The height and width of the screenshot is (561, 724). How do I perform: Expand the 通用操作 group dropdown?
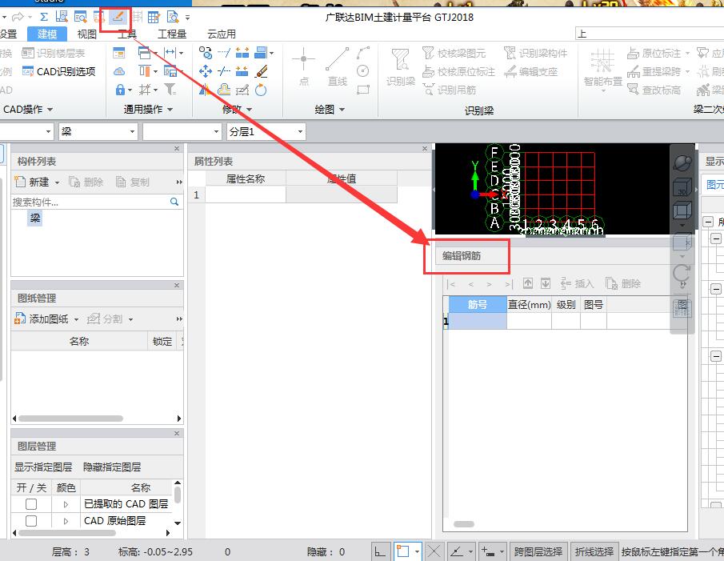pyautogui.click(x=170, y=110)
